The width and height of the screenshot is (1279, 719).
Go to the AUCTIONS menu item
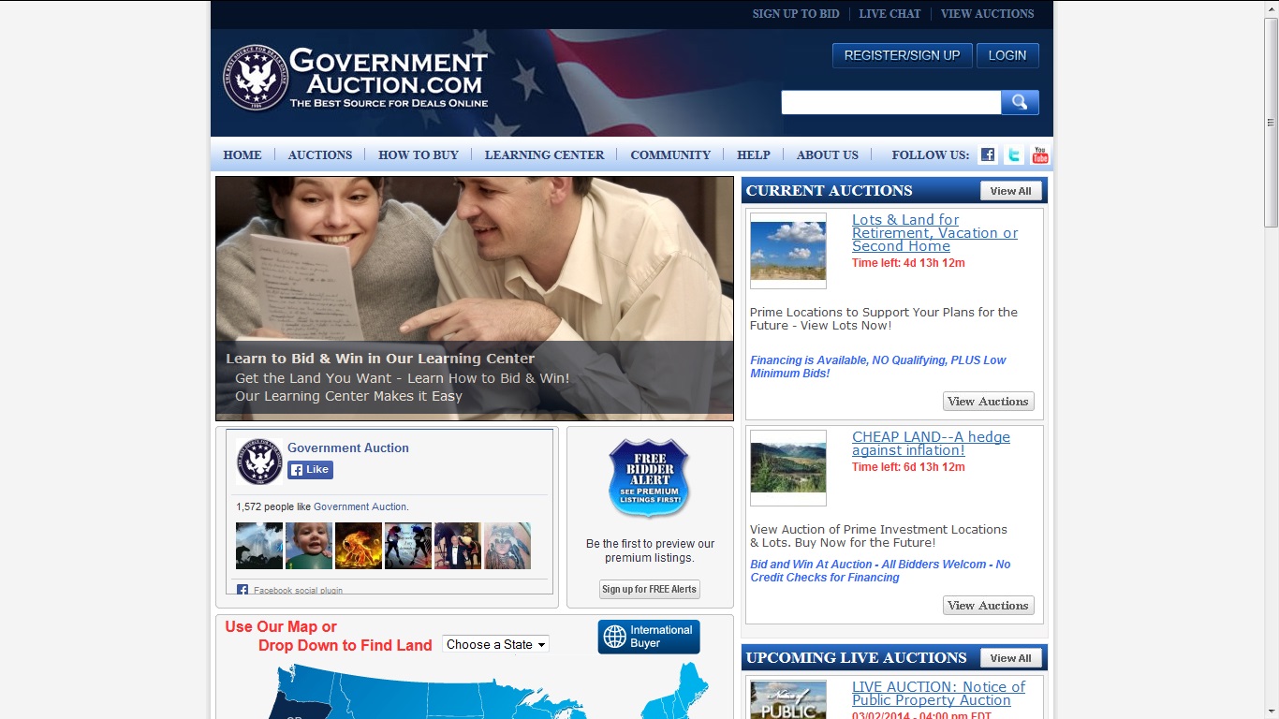coord(320,155)
